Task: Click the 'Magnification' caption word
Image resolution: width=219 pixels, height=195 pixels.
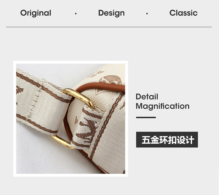Action: point(163,106)
